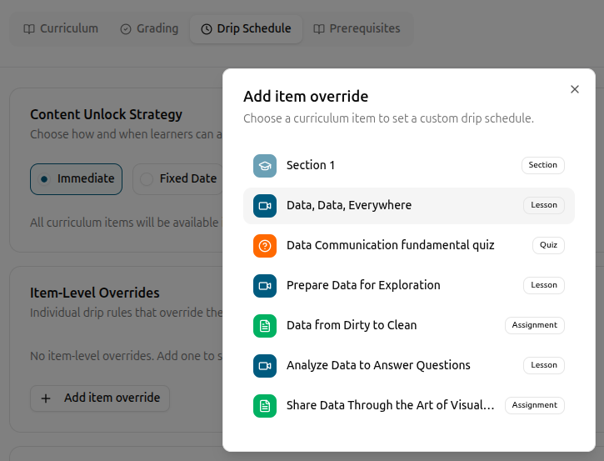Go to the Prerequisites tab
604x461 pixels.
coord(357,29)
